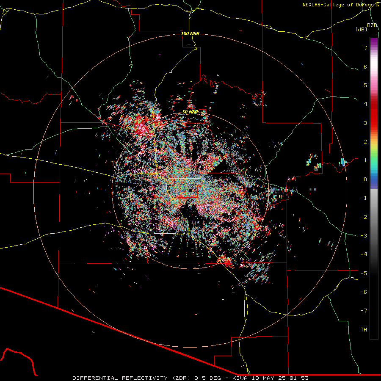
Task: Click the -3 value on color scale
Action: pos(364,235)
